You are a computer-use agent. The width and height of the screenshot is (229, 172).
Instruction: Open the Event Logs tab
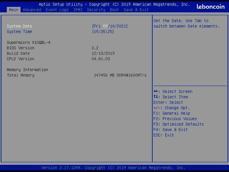point(57,10)
